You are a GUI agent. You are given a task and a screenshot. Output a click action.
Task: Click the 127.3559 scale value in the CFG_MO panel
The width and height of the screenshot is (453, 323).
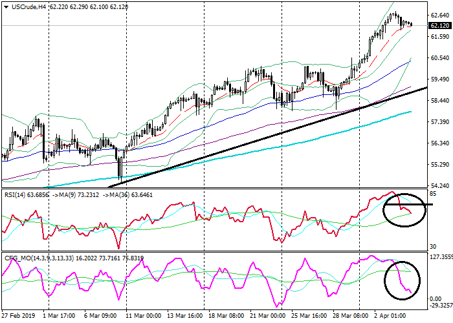439,256
